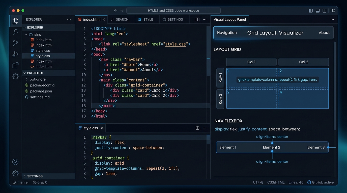This screenshot has width=347, height=193.
Task: Click the Manage gear below the Accounts icon
Action: pos(15,173)
